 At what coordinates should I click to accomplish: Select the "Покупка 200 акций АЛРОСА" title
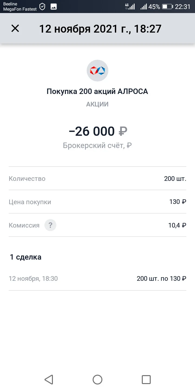click(97, 92)
